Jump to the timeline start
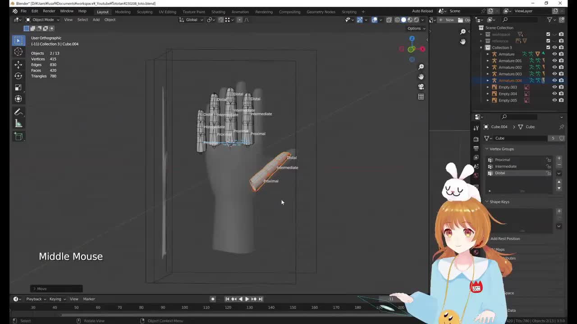Image resolution: width=577 pixels, height=324 pixels. pos(227,299)
